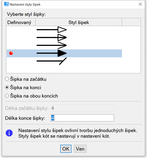
Task: Click empty area below arrow style list
Action: [x=74, y=69]
